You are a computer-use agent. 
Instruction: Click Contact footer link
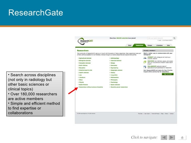click(x=172, y=114)
